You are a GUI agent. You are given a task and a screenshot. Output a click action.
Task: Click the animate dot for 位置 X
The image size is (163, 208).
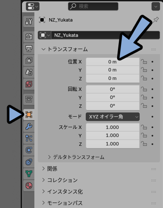(x=152, y=62)
